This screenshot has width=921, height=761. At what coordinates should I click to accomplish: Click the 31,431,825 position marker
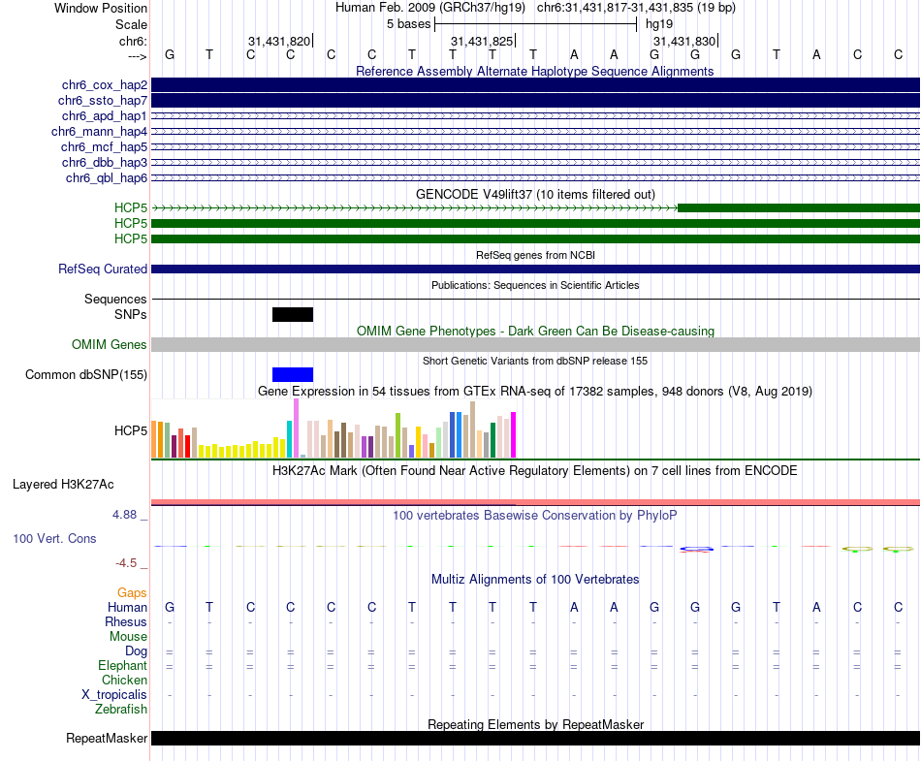click(x=482, y=41)
